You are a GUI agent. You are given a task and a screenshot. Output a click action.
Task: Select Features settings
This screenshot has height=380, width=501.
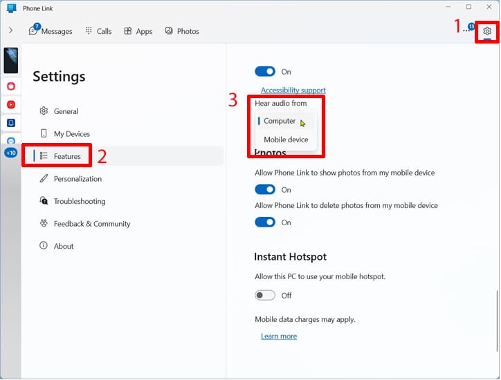click(123, 156)
